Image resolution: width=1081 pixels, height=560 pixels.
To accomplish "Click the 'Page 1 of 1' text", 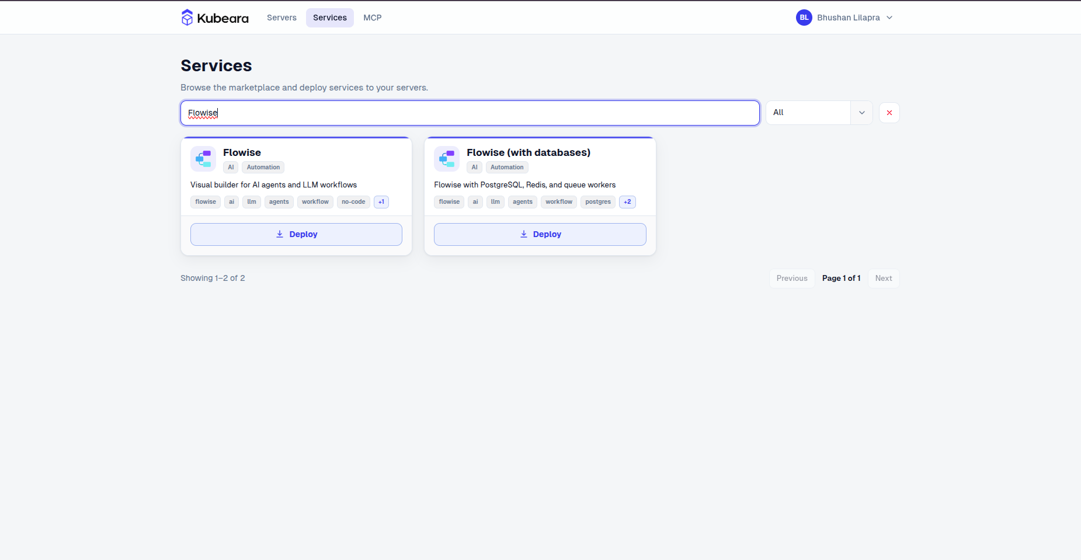I will coord(842,279).
